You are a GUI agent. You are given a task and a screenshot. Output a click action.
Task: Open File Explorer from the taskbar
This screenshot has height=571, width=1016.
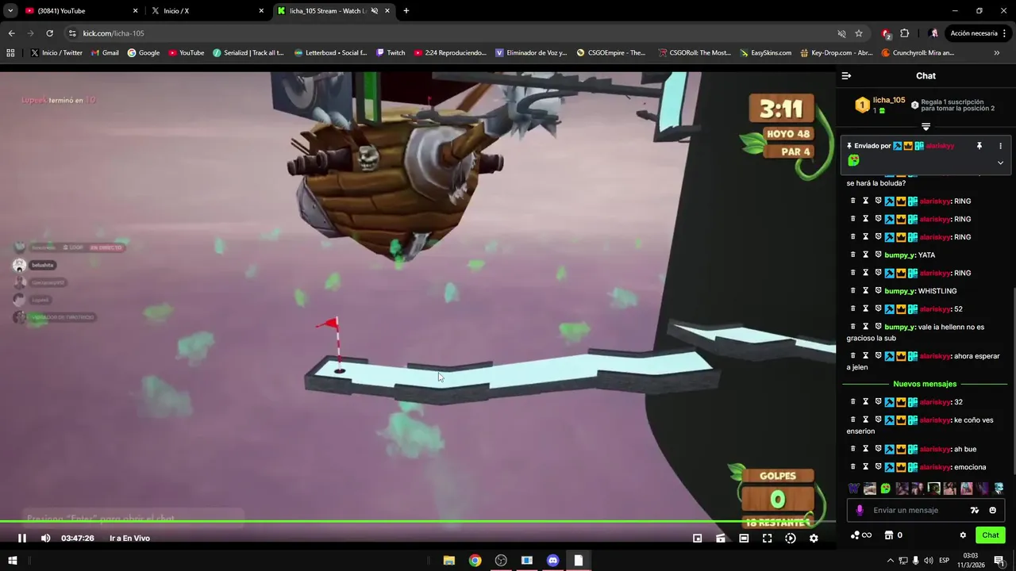(x=448, y=561)
